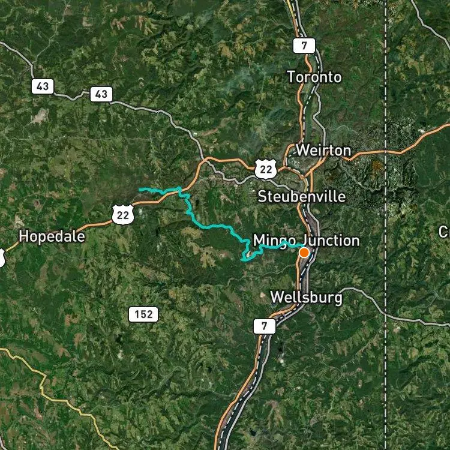Click the leftmost Route 43 shield
This screenshot has height=450, width=450.
point(43,86)
